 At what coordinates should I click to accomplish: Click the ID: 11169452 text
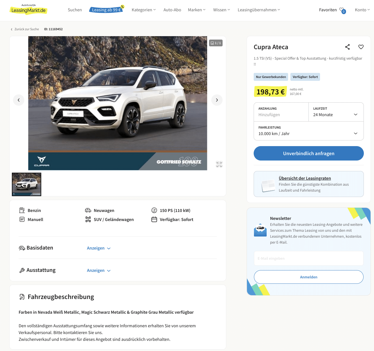53,29
